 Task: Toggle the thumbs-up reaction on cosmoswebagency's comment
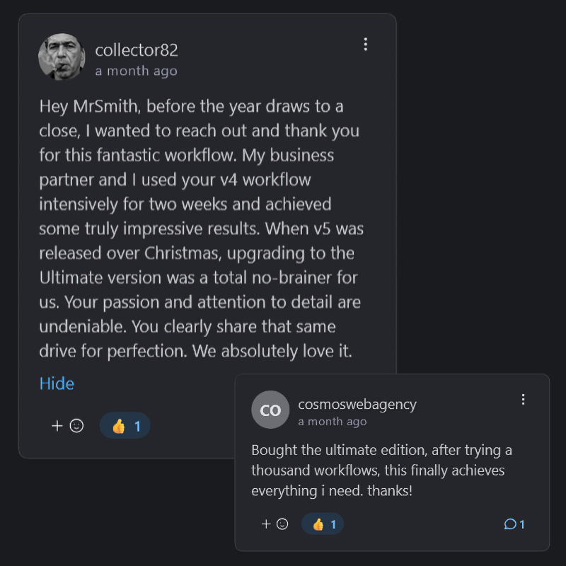[318, 524]
